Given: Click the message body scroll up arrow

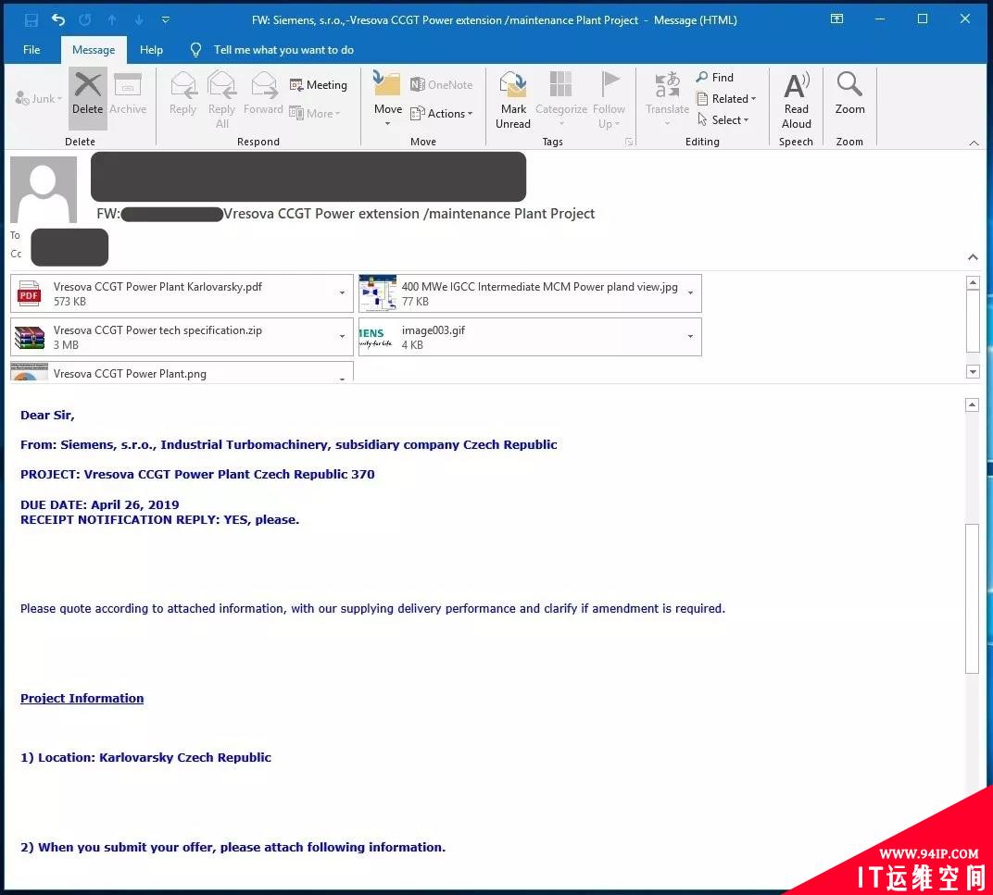Looking at the screenshot, I should [972, 405].
